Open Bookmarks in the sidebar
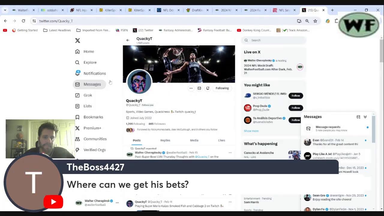 [x=89, y=117]
